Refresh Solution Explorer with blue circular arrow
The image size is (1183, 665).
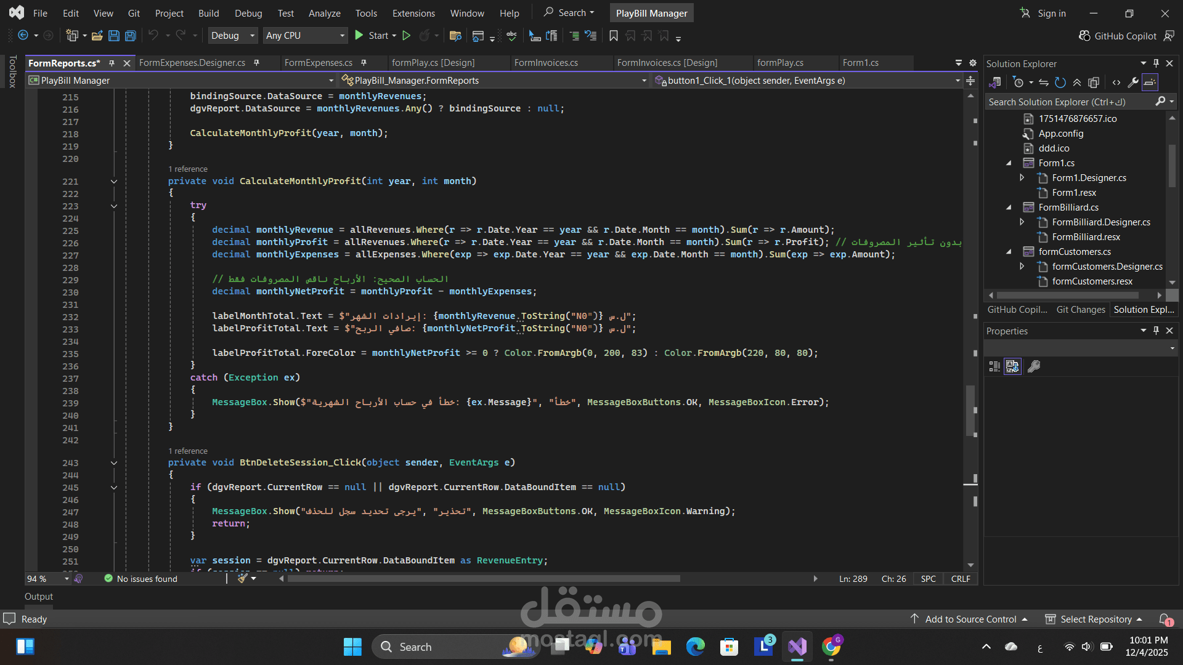pyautogui.click(x=1060, y=83)
